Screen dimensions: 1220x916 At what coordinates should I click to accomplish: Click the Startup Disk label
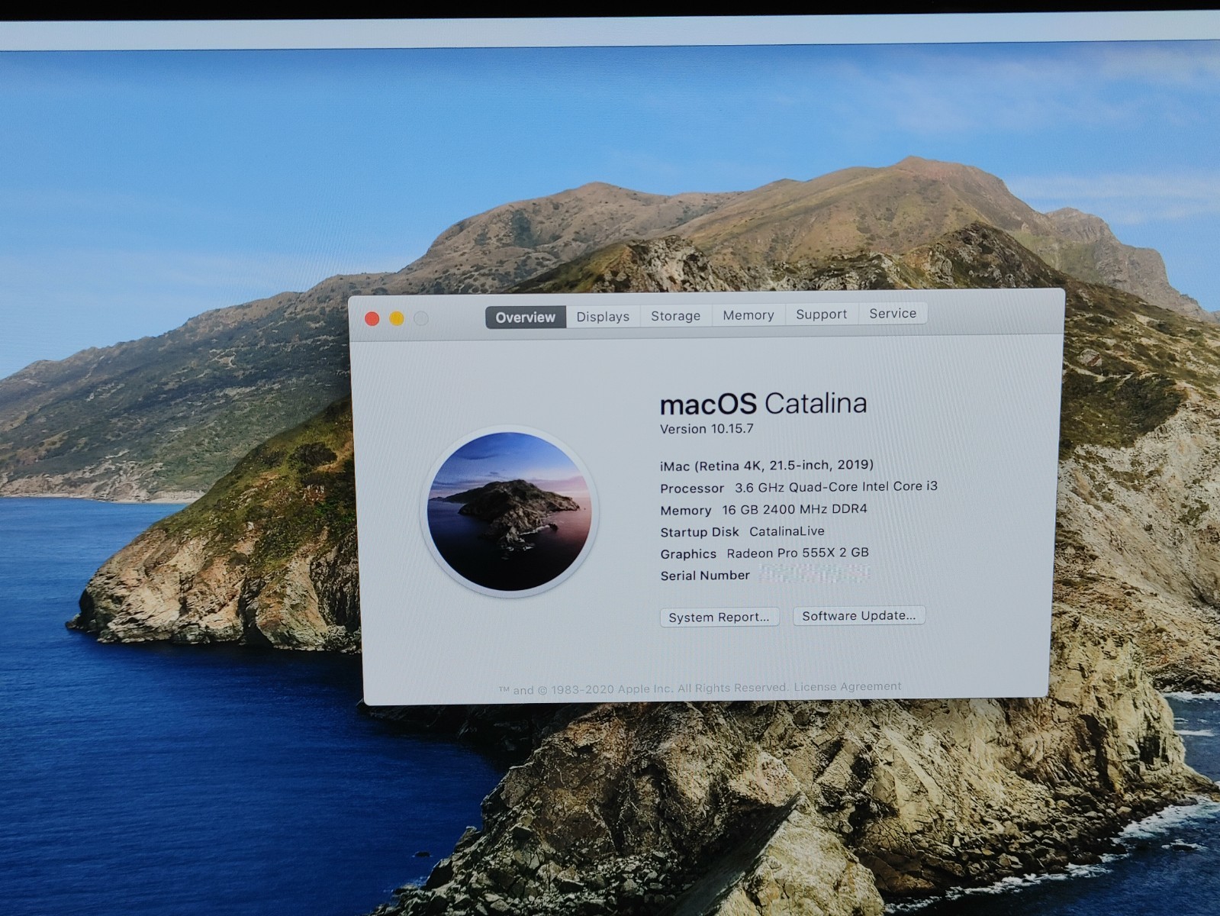coord(700,532)
